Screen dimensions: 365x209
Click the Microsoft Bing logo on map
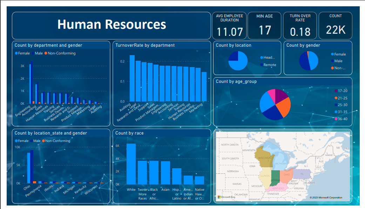point(227,197)
